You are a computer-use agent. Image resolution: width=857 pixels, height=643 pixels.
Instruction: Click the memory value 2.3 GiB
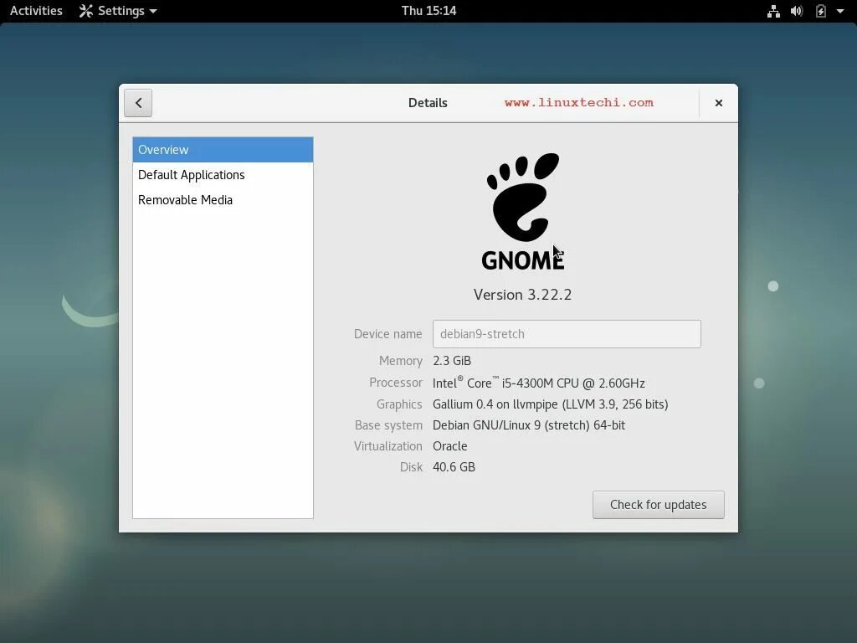pos(452,361)
